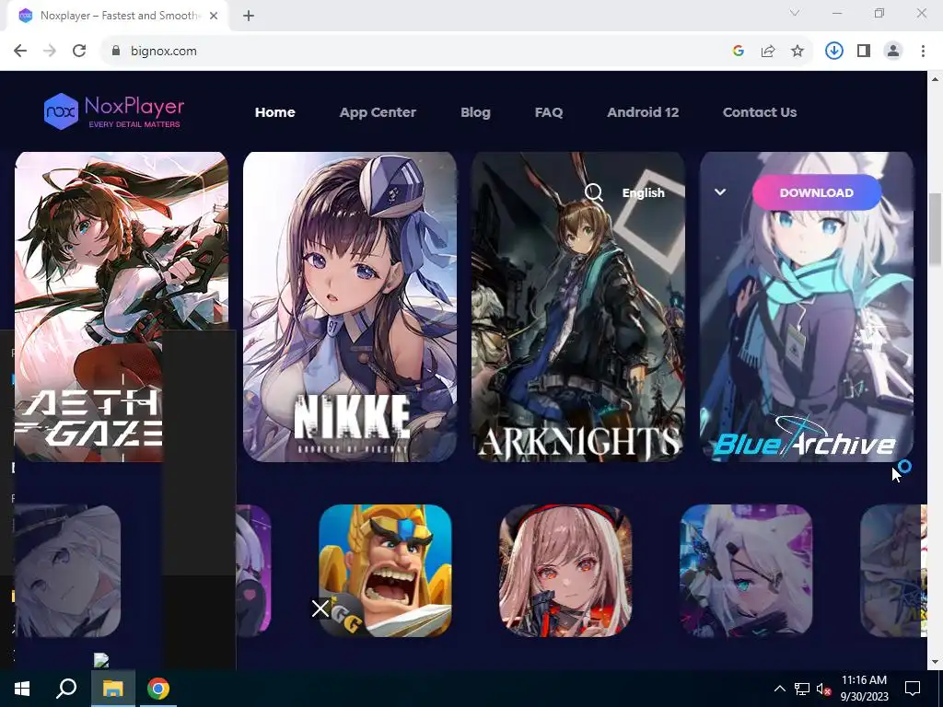The height and width of the screenshot is (707, 943).
Task: Open the Lords Mobile app icon
Action: (x=385, y=571)
